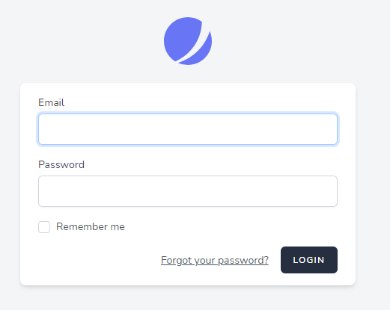Click the underlined Forgot your password text
The width and height of the screenshot is (390, 310).
click(x=215, y=260)
